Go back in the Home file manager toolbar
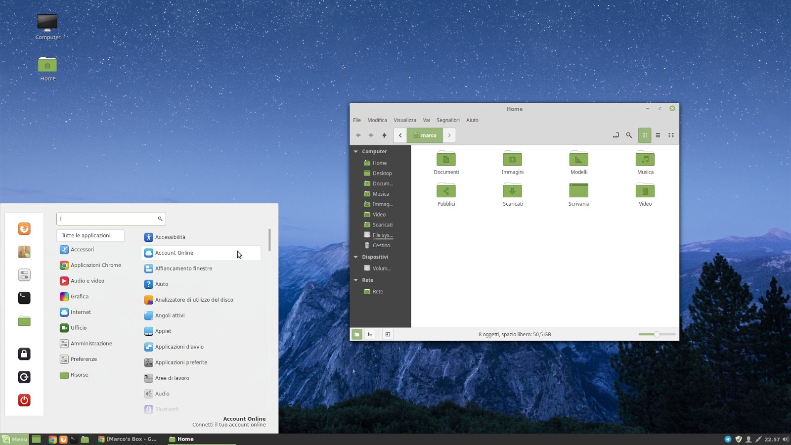The image size is (791, 445). [358, 135]
